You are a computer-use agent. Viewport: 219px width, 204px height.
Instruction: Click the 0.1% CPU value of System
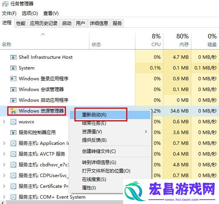point(155,68)
